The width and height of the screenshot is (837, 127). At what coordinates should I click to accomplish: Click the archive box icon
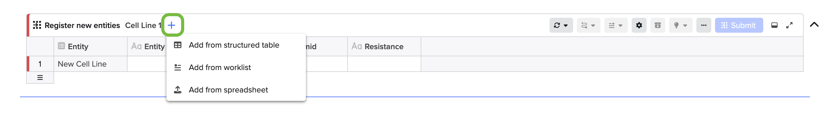click(x=658, y=25)
